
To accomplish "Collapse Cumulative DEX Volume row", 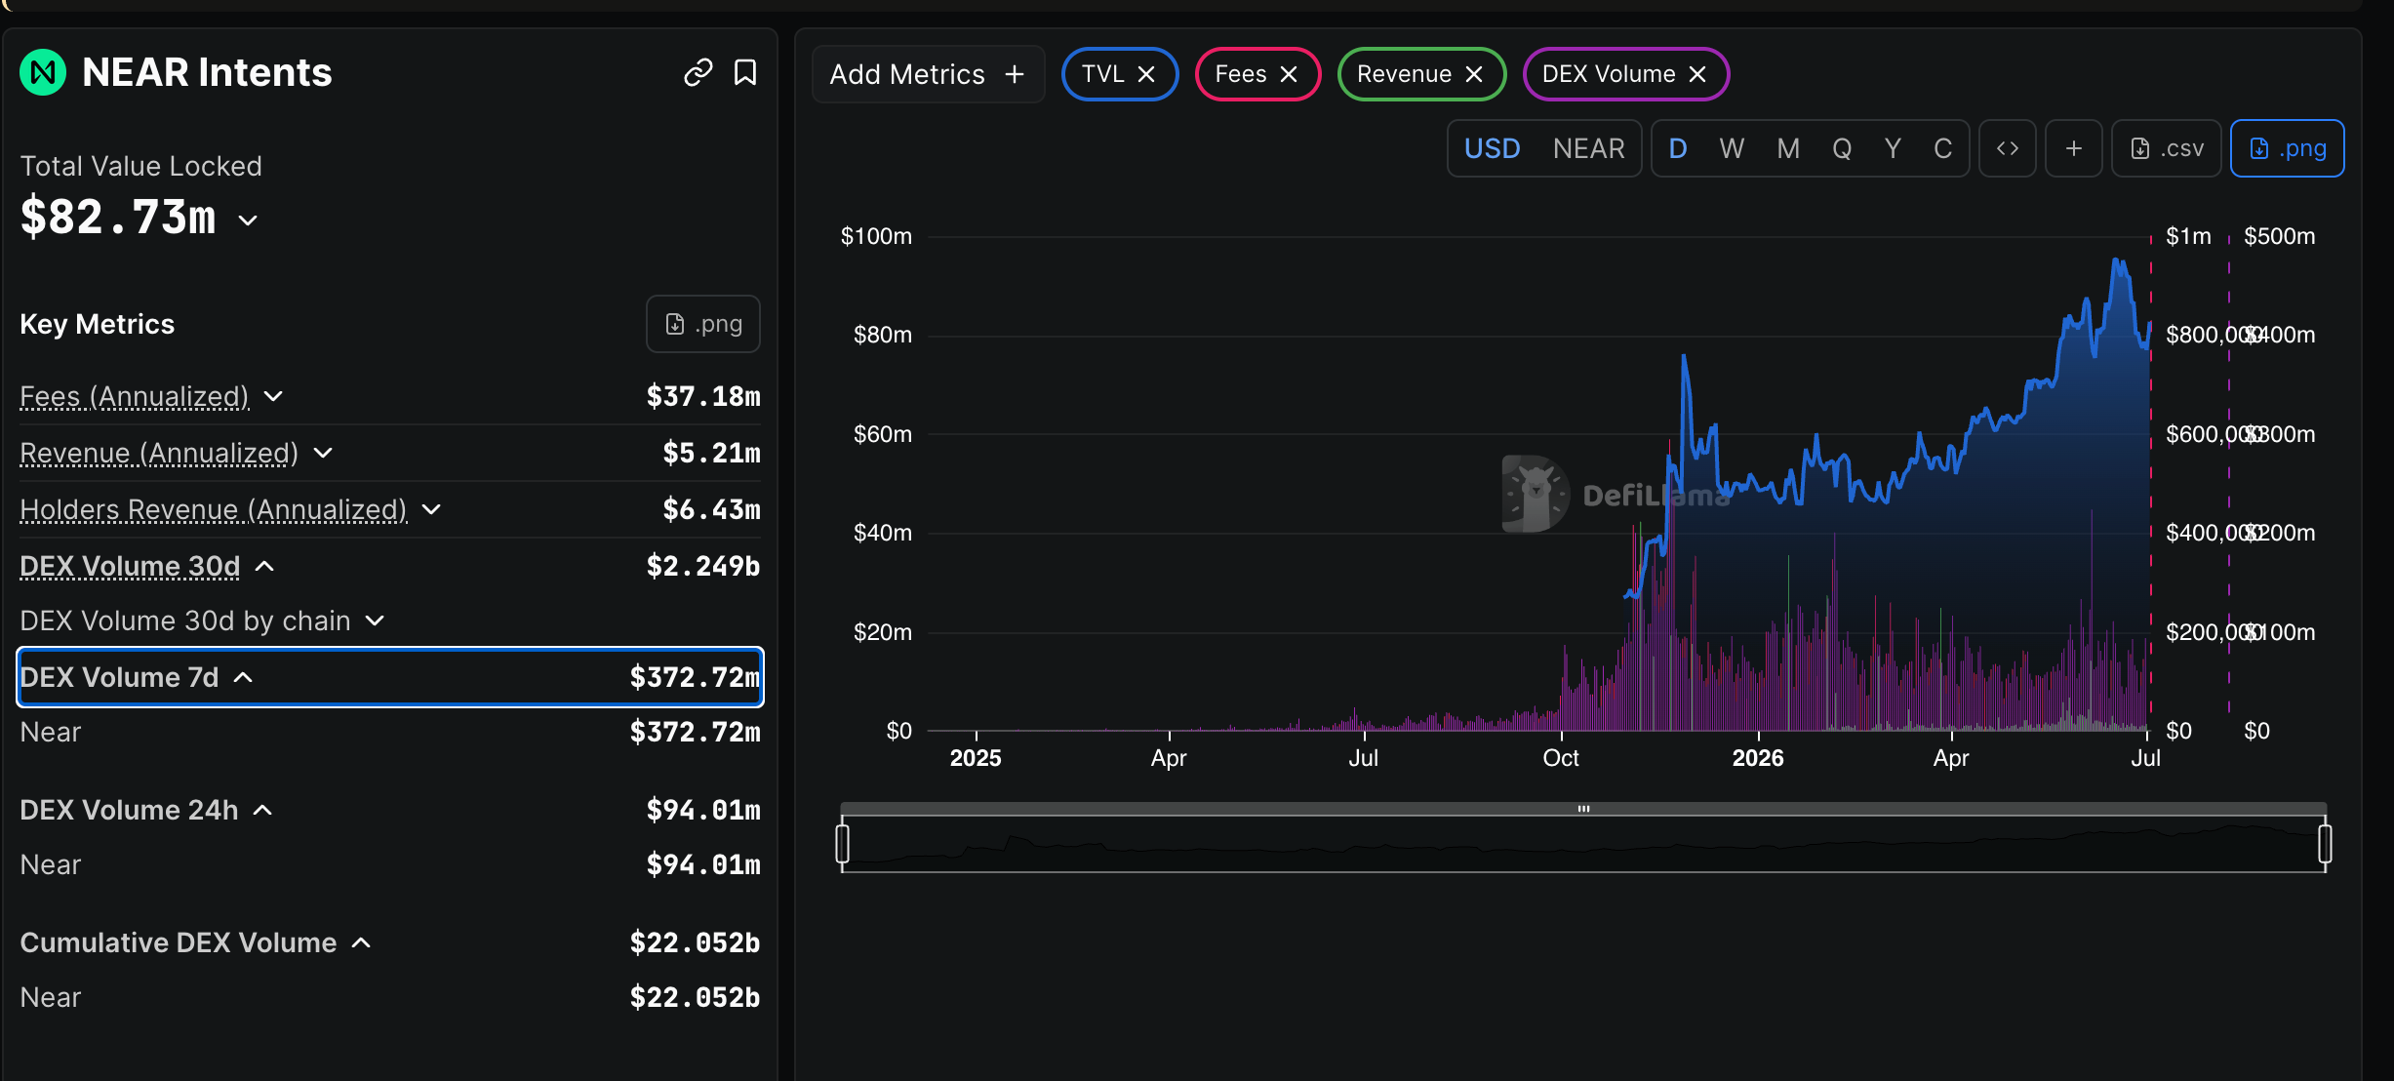I will pos(361,942).
